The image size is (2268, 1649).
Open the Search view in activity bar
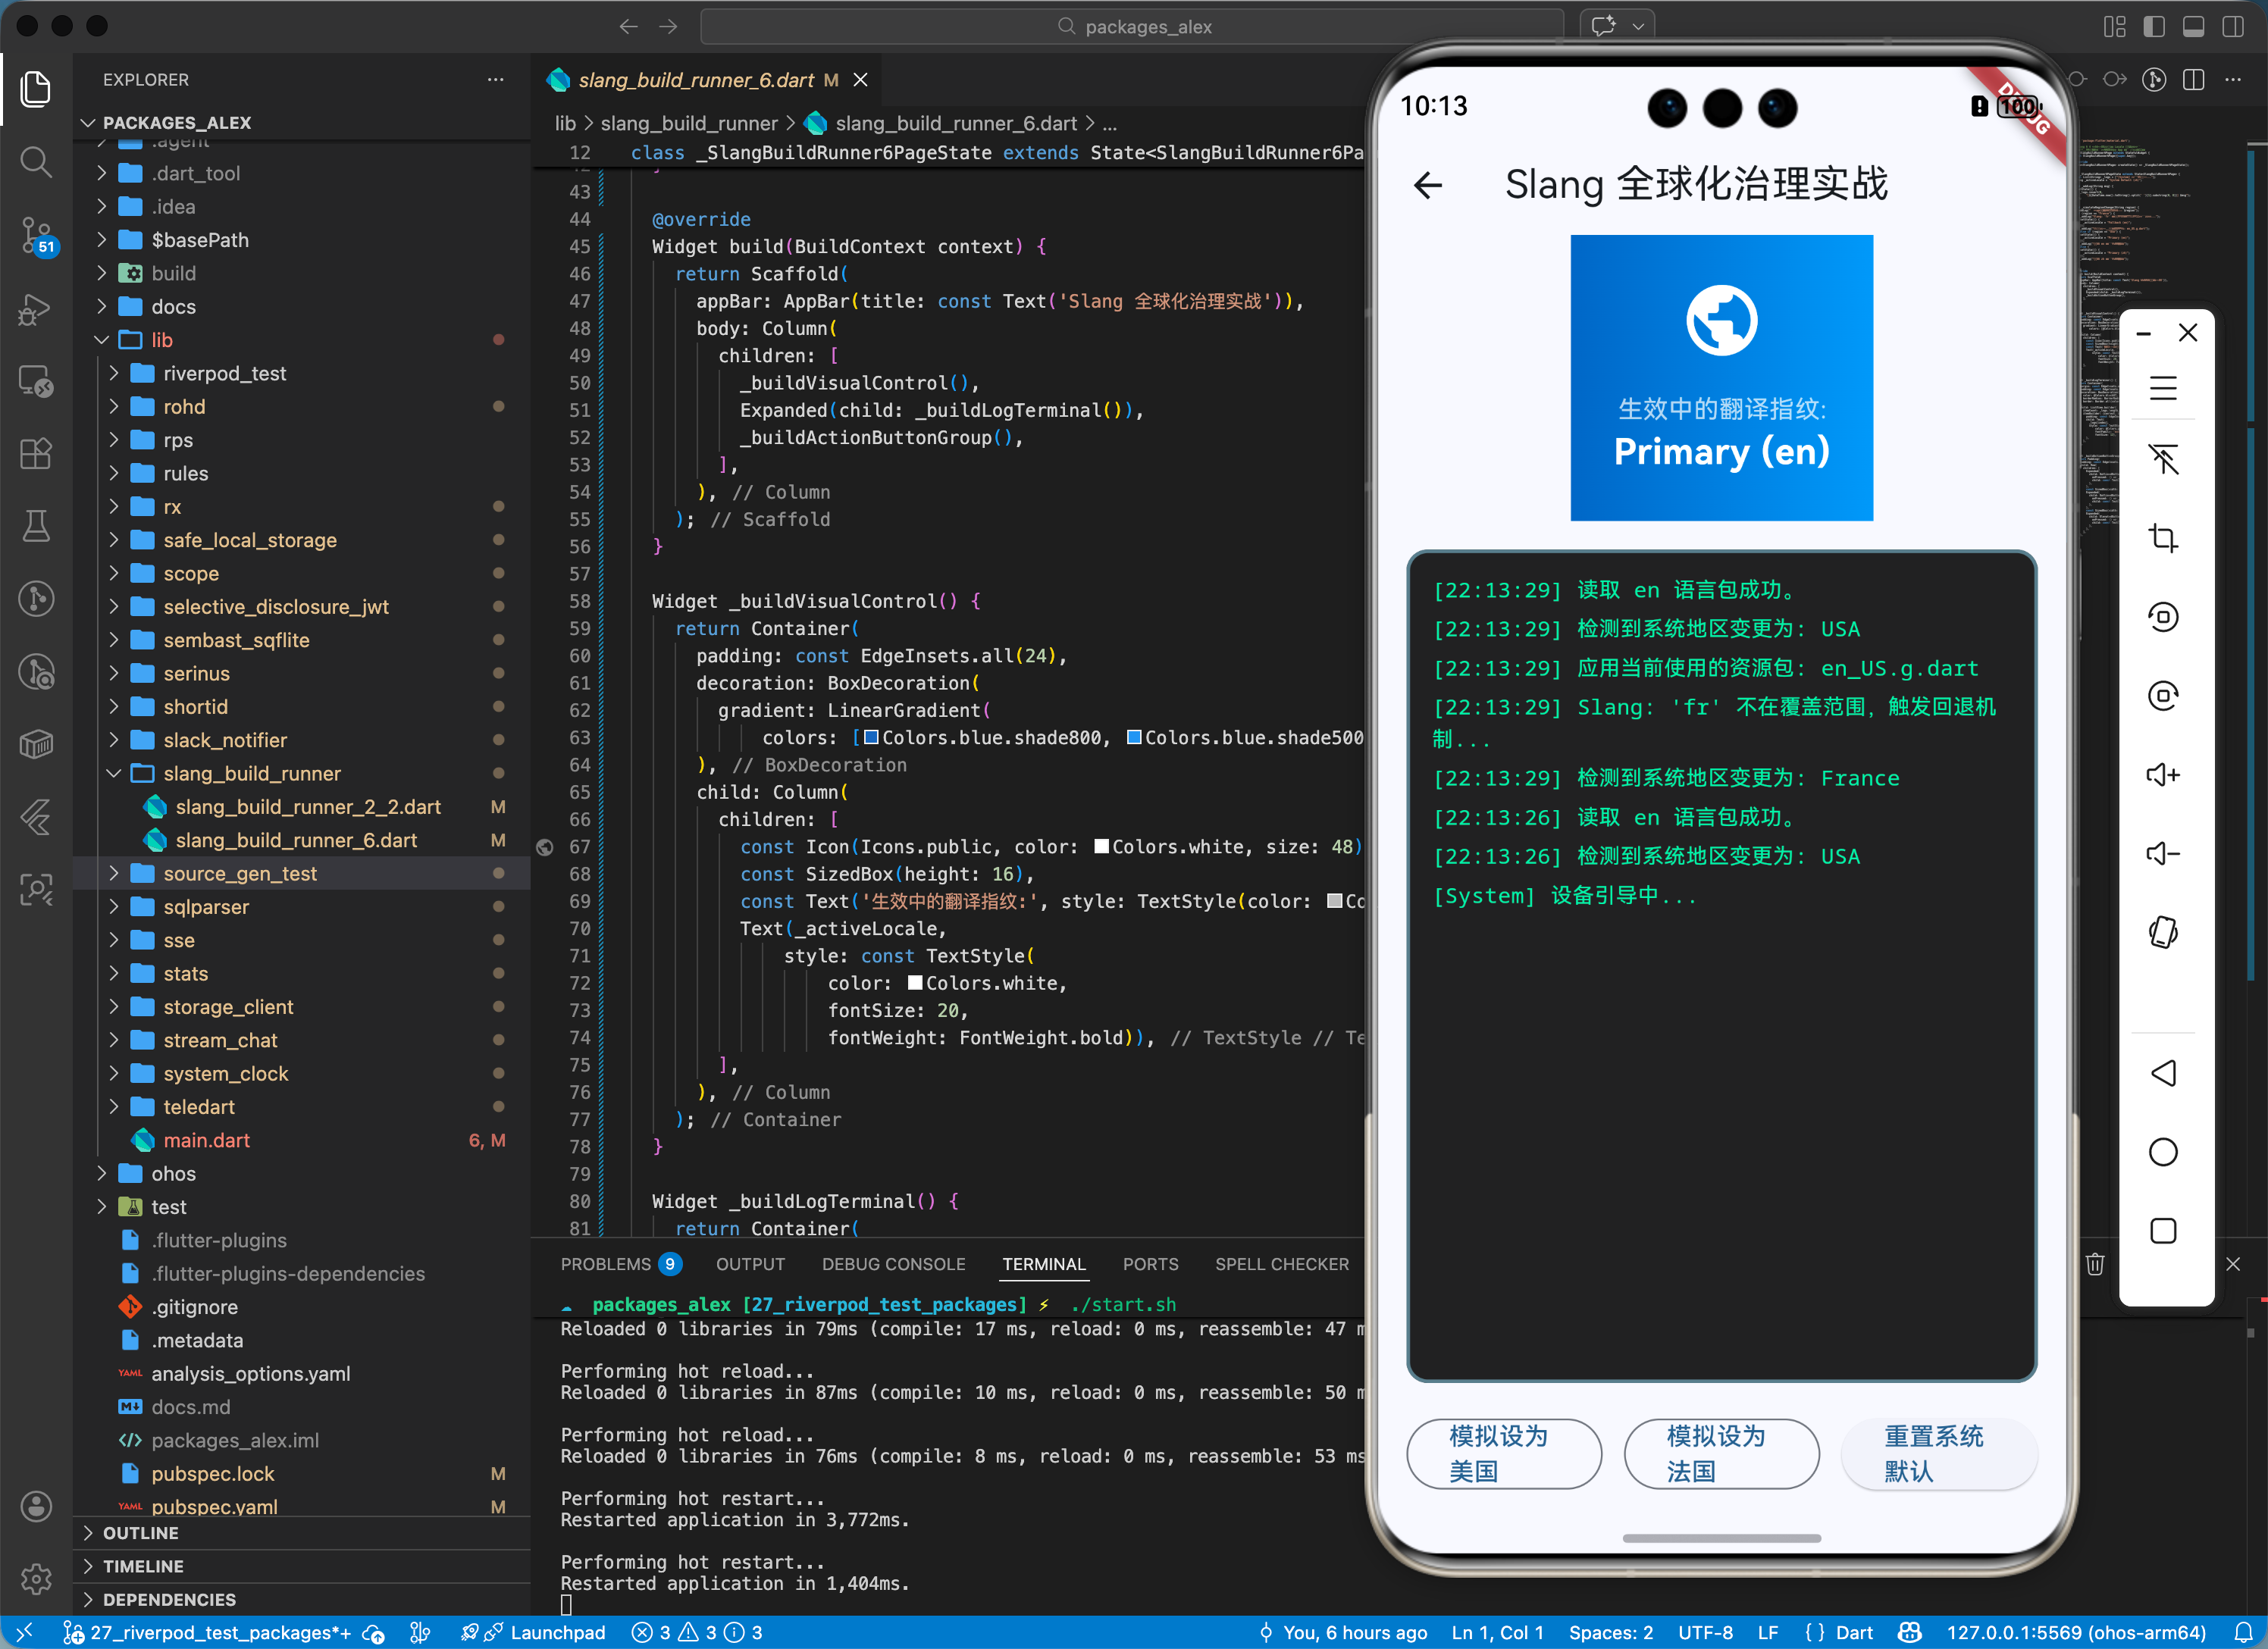(36, 161)
